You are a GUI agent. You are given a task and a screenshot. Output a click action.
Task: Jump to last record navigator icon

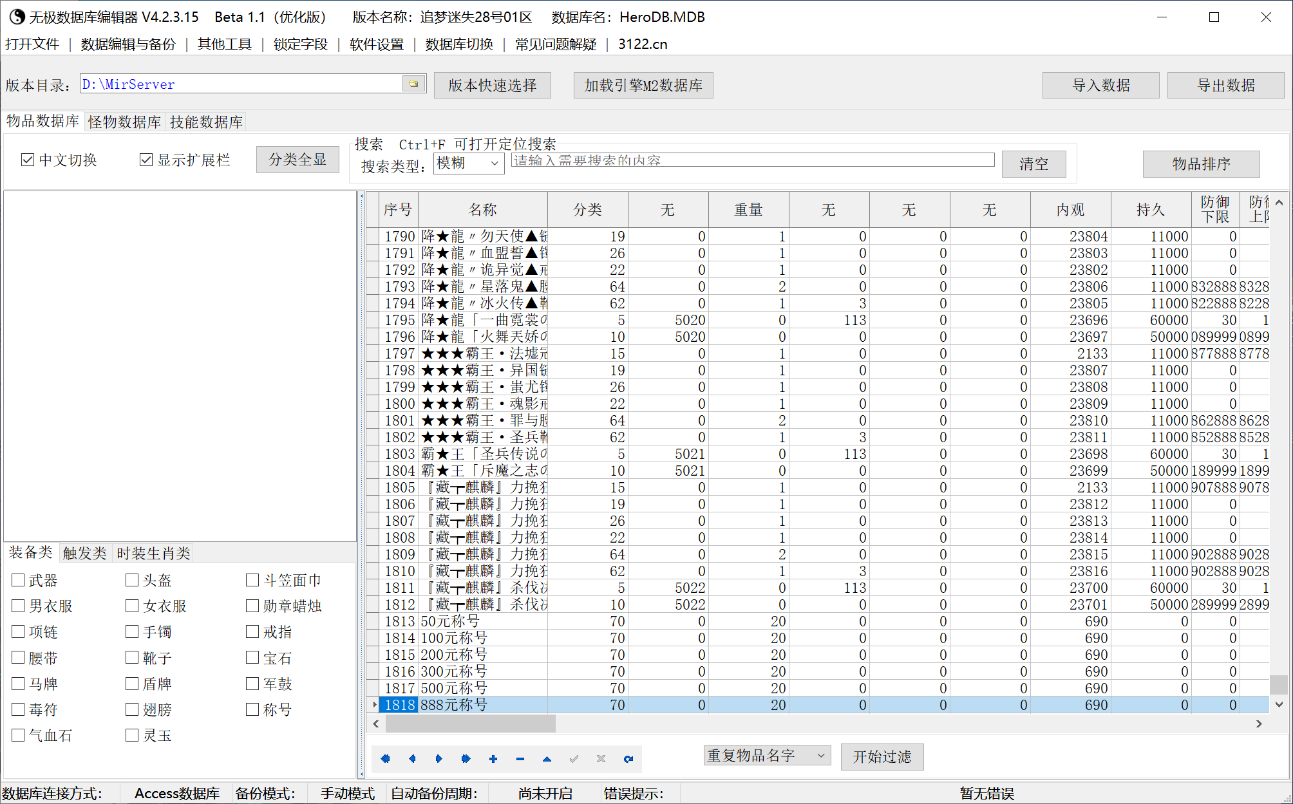coord(466,759)
